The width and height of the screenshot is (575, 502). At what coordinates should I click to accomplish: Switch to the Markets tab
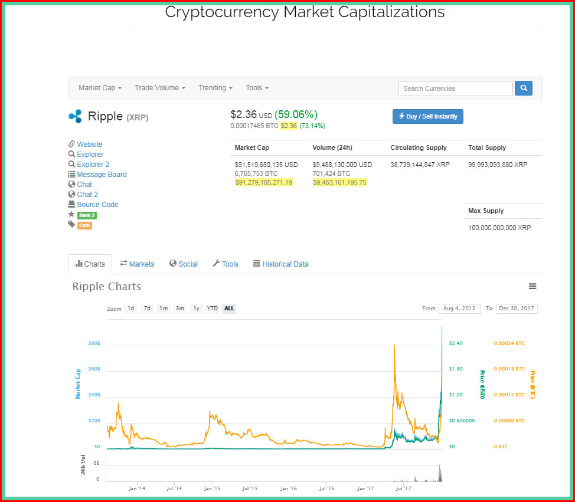137,264
